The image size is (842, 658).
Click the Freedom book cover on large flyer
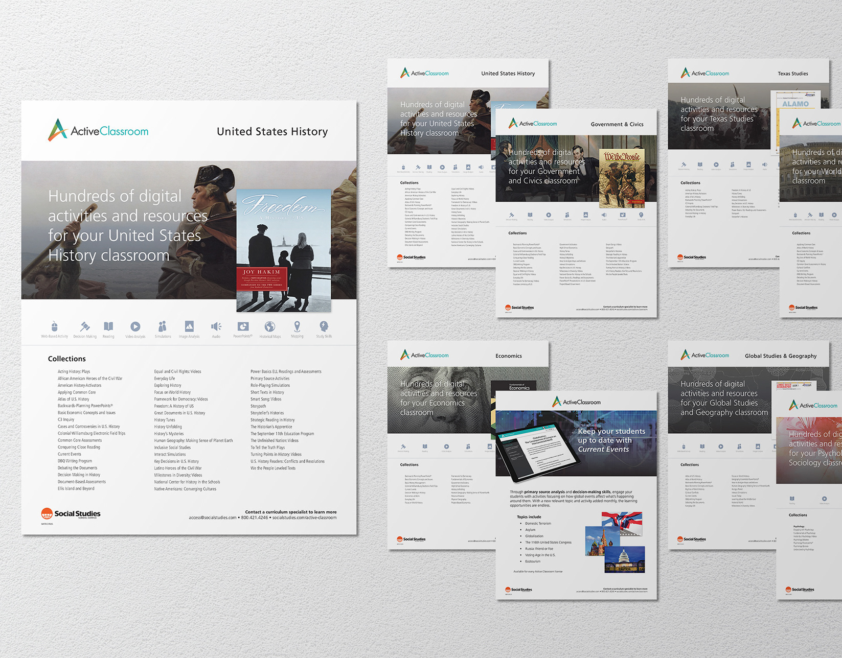click(x=284, y=250)
